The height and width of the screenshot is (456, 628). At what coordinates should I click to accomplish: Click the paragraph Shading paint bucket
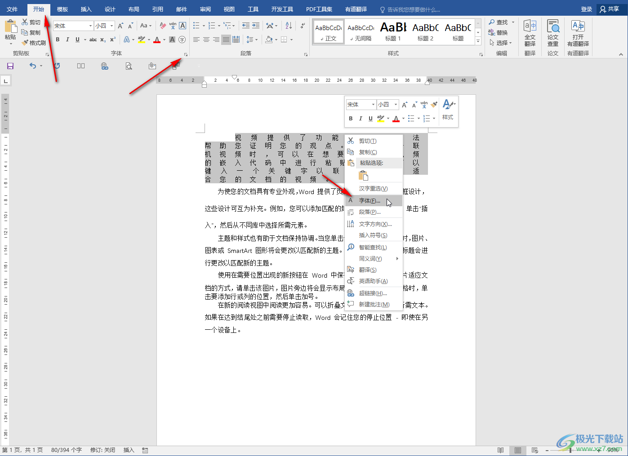[x=269, y=40]
